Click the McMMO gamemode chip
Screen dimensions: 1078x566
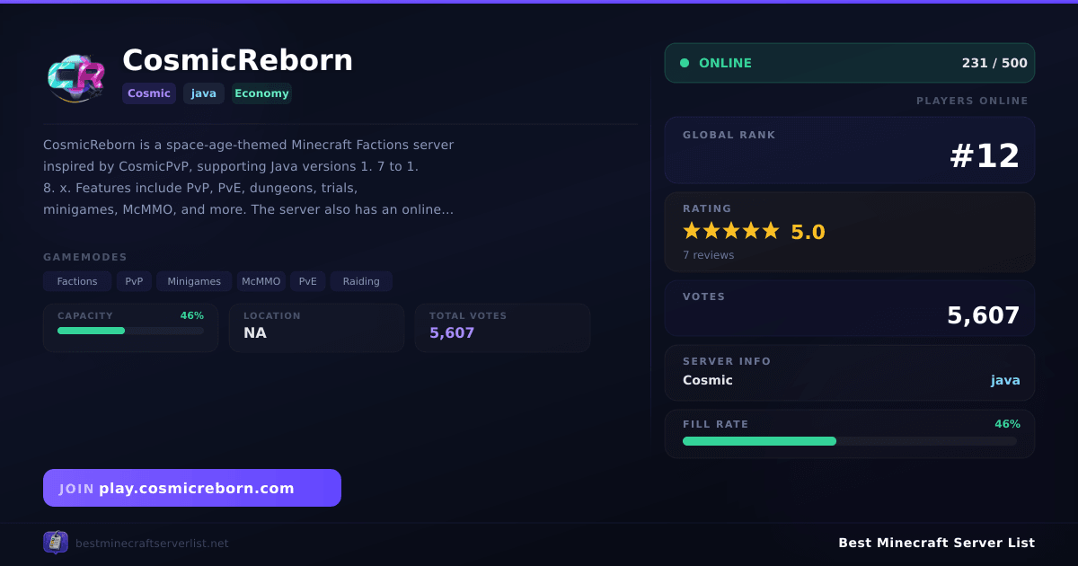(261, 281)
